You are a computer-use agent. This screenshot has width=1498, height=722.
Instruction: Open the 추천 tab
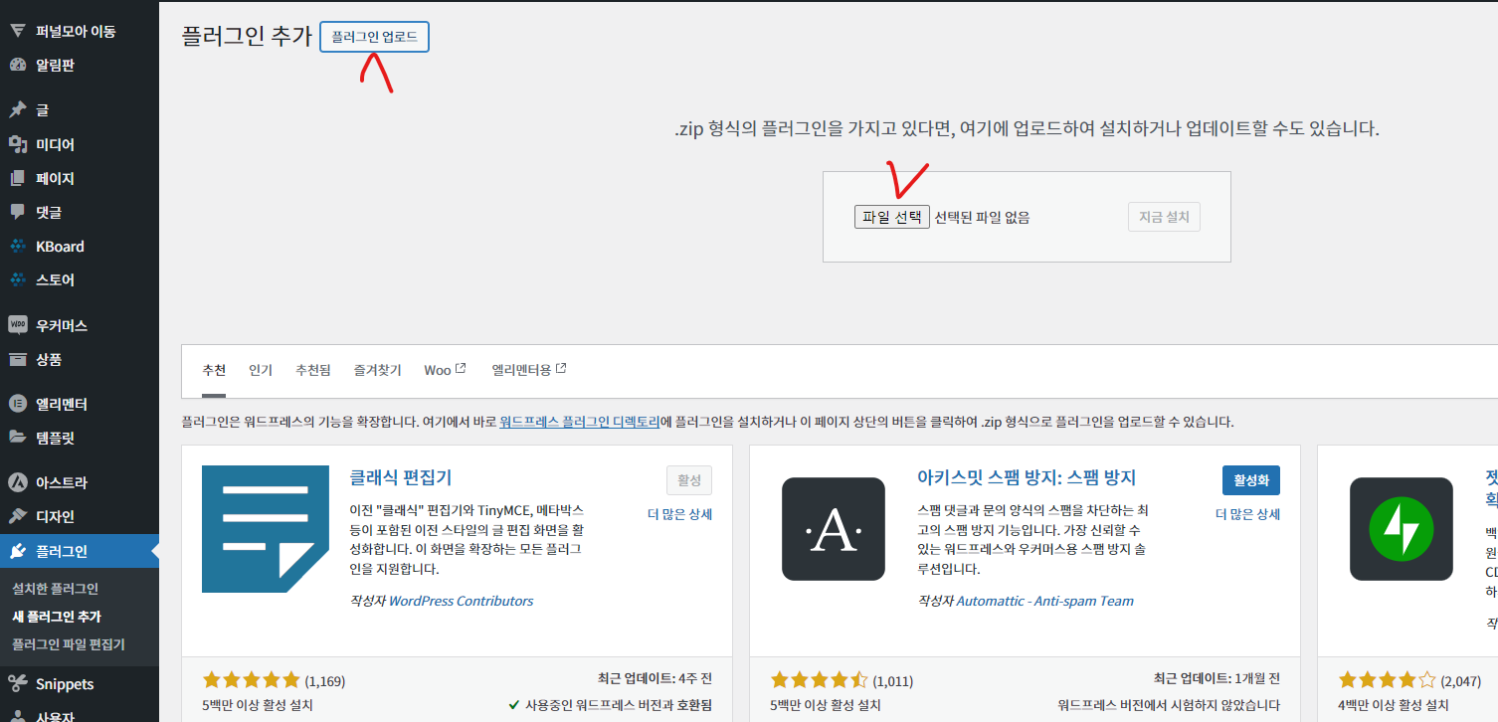coord(215,370)
